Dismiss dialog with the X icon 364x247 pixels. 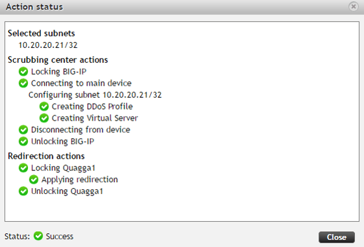[354, 6]
